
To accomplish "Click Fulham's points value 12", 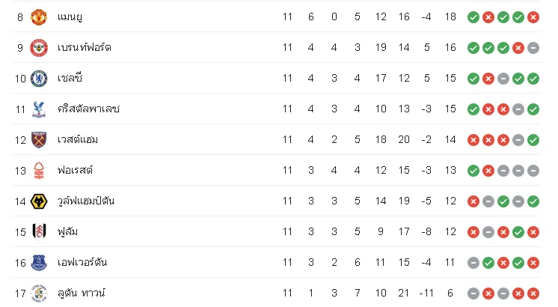I will pyautogui.click(x=450, y=232).
